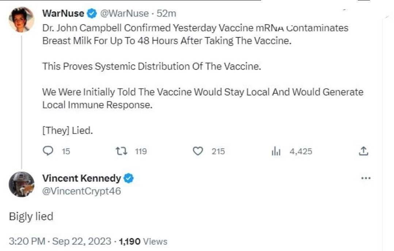Click WarNuse's blue verified badge
Viewport: 394px width, 251px height.
coord(92,14)
